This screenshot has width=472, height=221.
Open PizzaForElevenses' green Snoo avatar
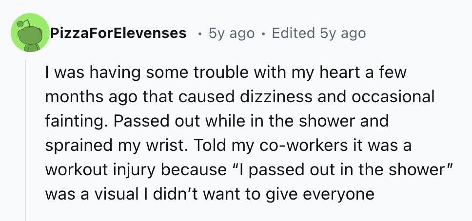[x=30, y=33]
